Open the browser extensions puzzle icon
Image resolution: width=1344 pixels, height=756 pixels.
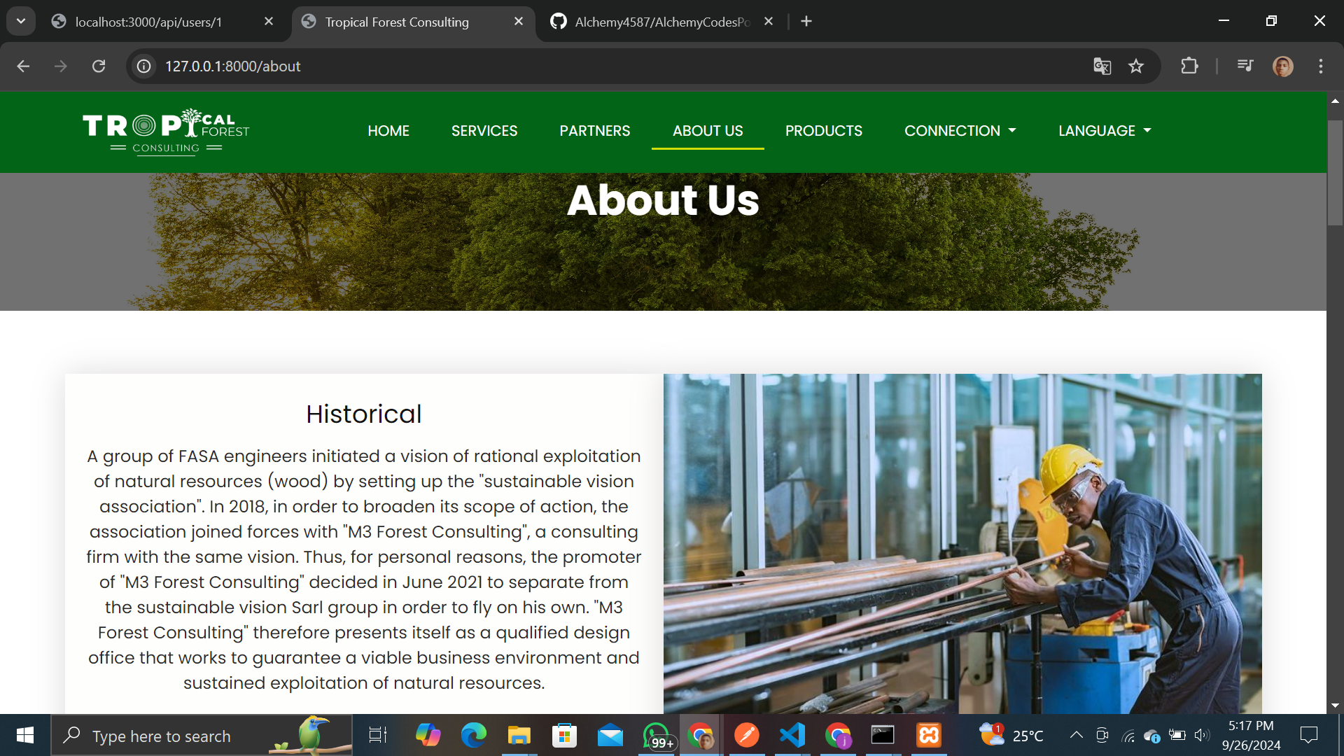pyautogui.click(x=1189, y=66)
